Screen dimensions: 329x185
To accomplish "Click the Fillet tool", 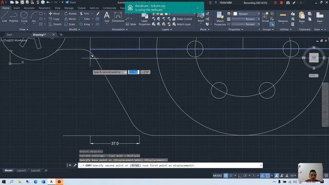I will coord(85,19).
